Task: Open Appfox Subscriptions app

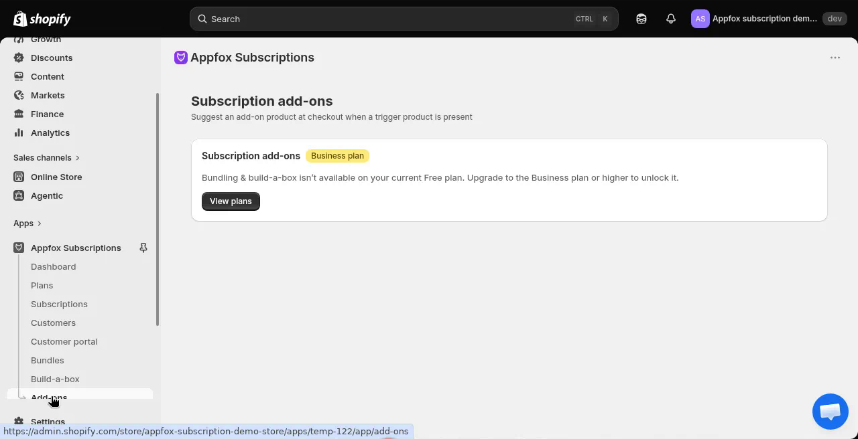Action: pos(76,248)
